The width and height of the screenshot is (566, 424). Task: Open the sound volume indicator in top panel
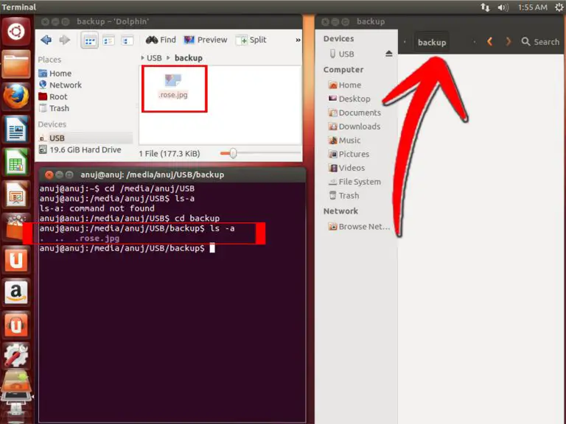coord(503,7)
